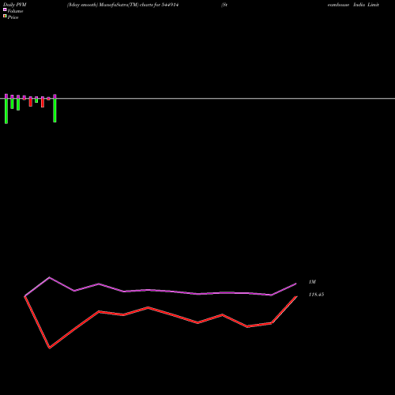Click the tall green bar at the chart start

tap(6, 111)
